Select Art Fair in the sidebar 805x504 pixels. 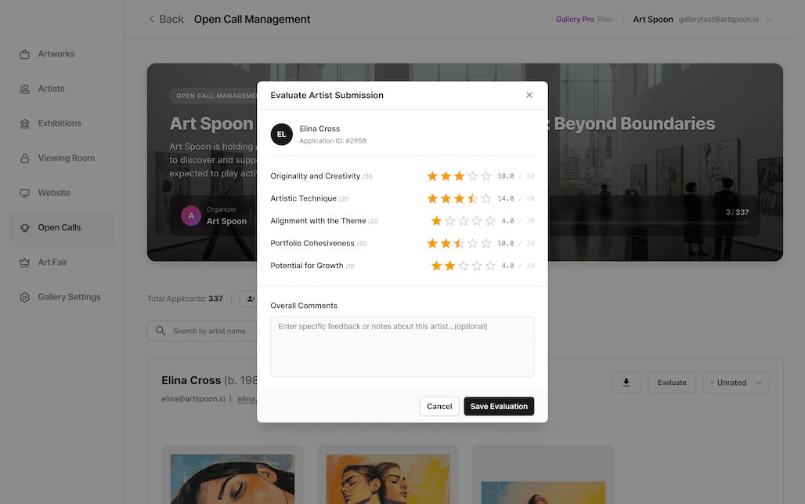tap(52, 263)
